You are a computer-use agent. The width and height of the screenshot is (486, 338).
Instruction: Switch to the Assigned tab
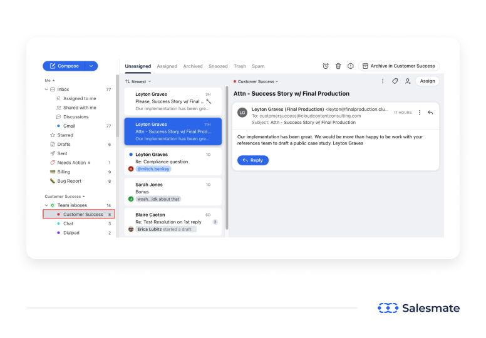coord(167,66)
